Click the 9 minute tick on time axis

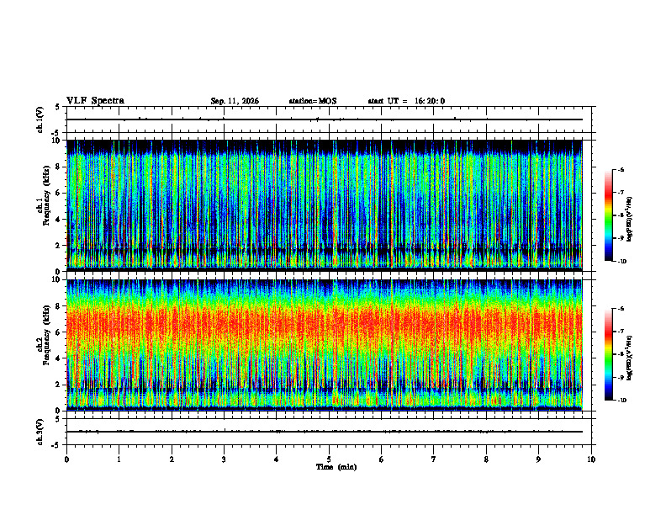(x=538, y=459)
